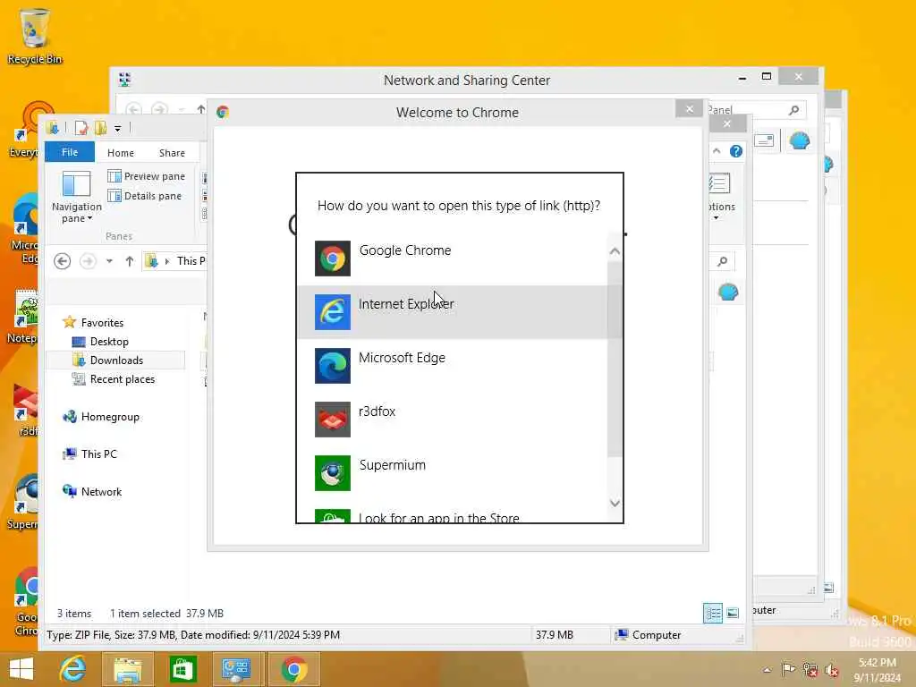Open the Recycle Bin desktop icon
This screenshot has height=687, width=916.
(x=34, y=36)
